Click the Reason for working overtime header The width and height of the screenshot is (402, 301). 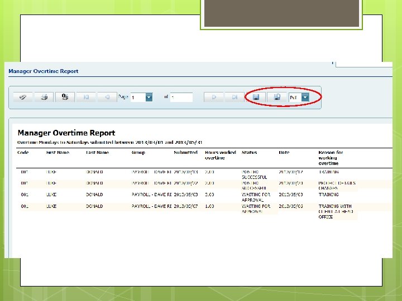point(331,158)
